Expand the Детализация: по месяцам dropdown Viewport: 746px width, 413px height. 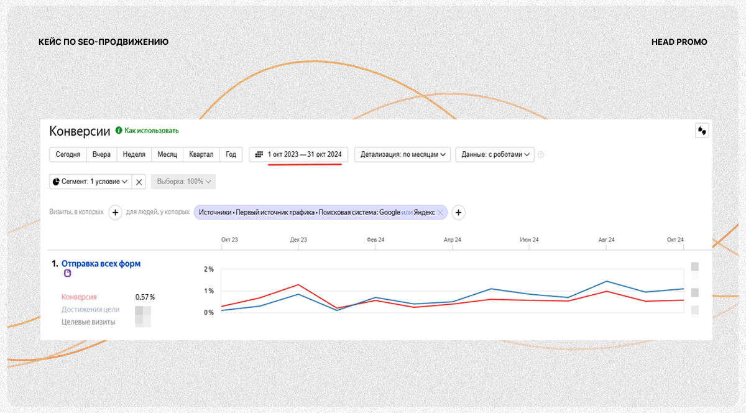[403, 154]
